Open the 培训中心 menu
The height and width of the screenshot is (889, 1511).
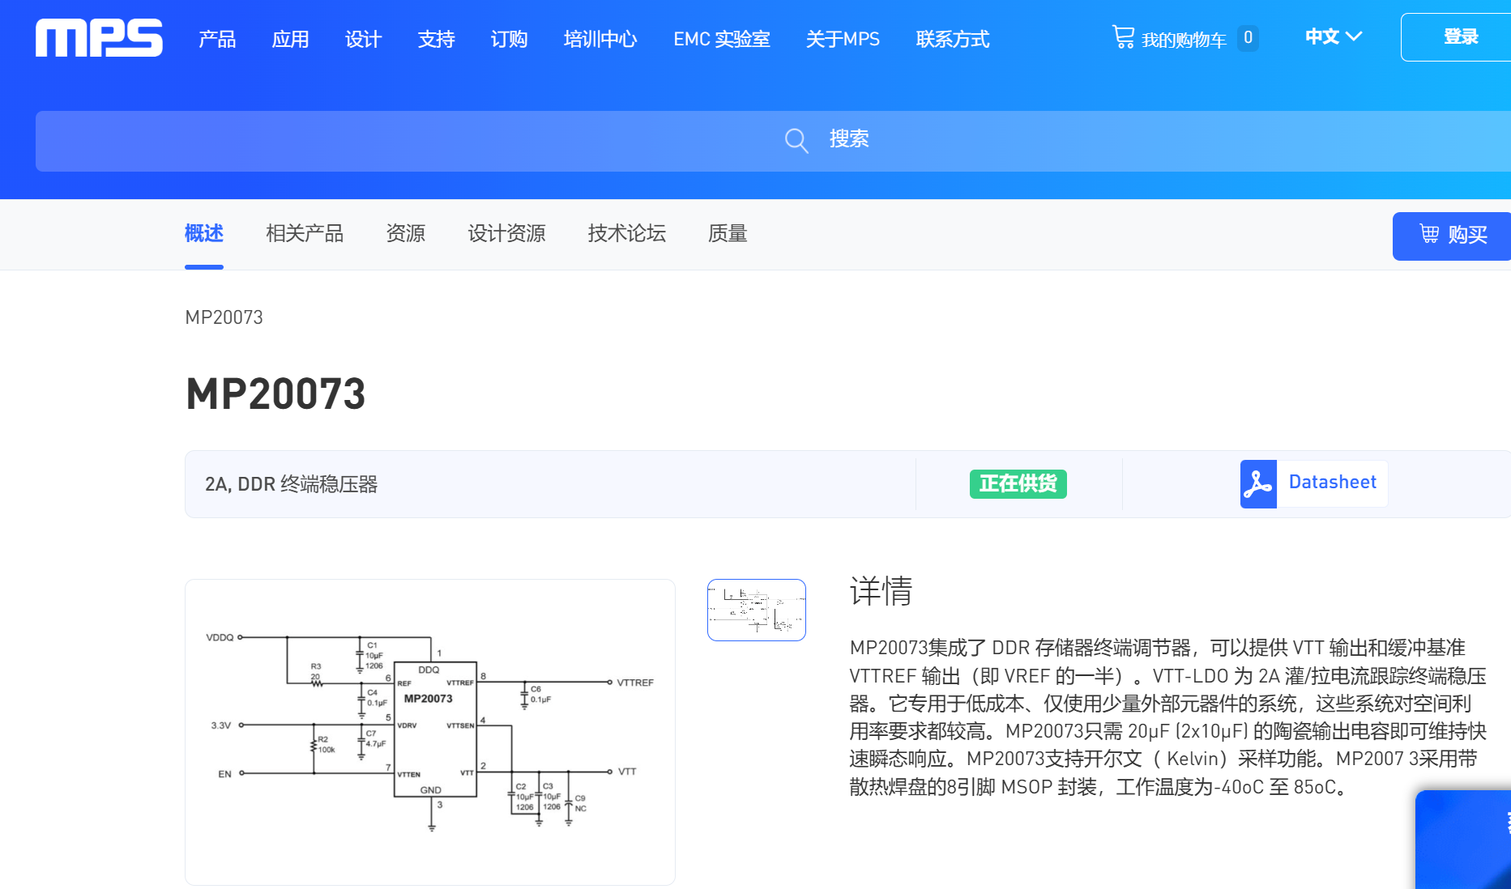[x=600, y=39]
